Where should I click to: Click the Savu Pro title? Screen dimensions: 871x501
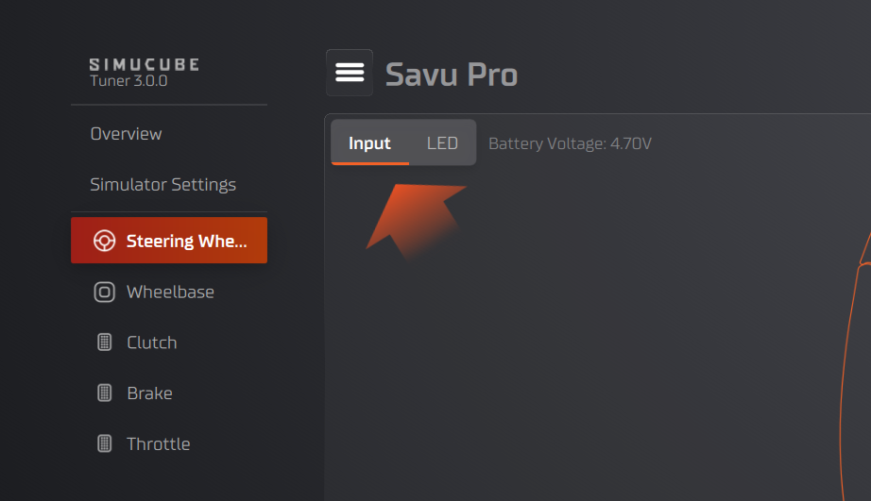pos(452,74)
